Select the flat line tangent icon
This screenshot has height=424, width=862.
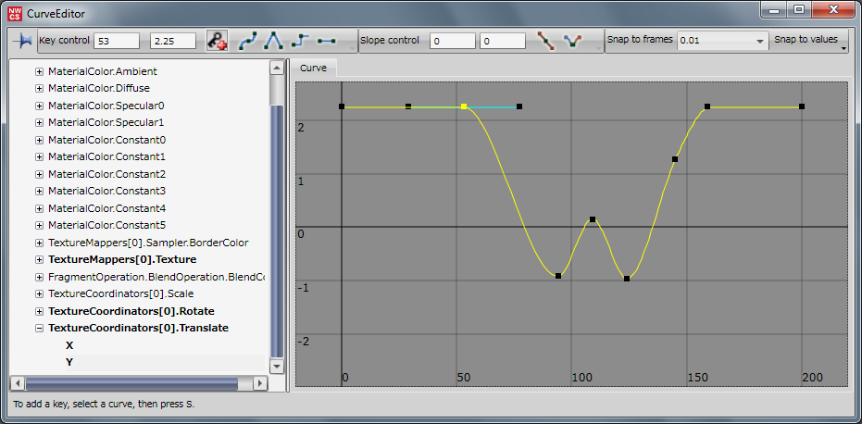(326, 42)
